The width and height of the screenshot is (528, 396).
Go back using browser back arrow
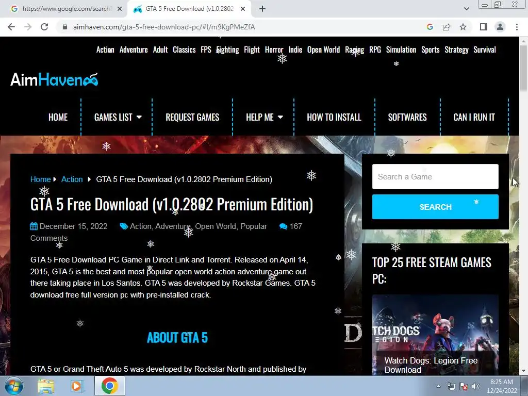pyautogui.click(x=11, y=27)
